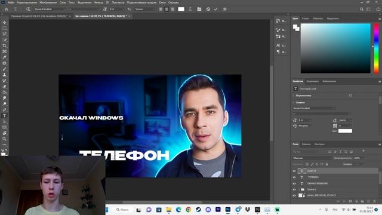Click the Цвет white swatch in Properties
Image resolution: width=382 pixels, height=215 pixels.
345,131
